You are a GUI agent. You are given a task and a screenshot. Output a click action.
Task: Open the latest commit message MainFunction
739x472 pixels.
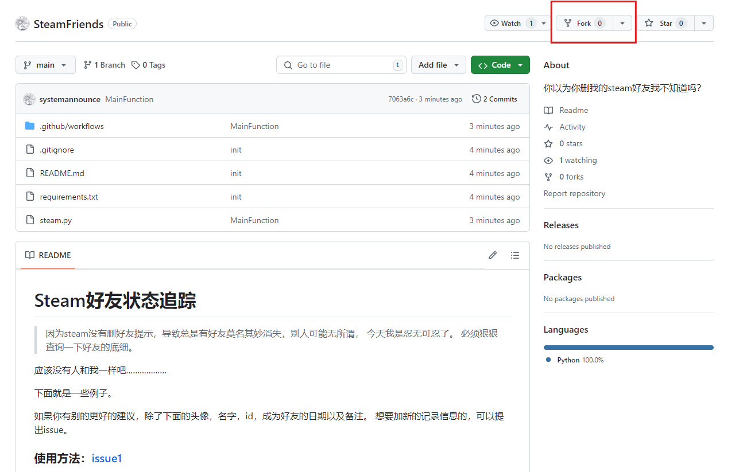pyautogui.click(x=129, y=99)
